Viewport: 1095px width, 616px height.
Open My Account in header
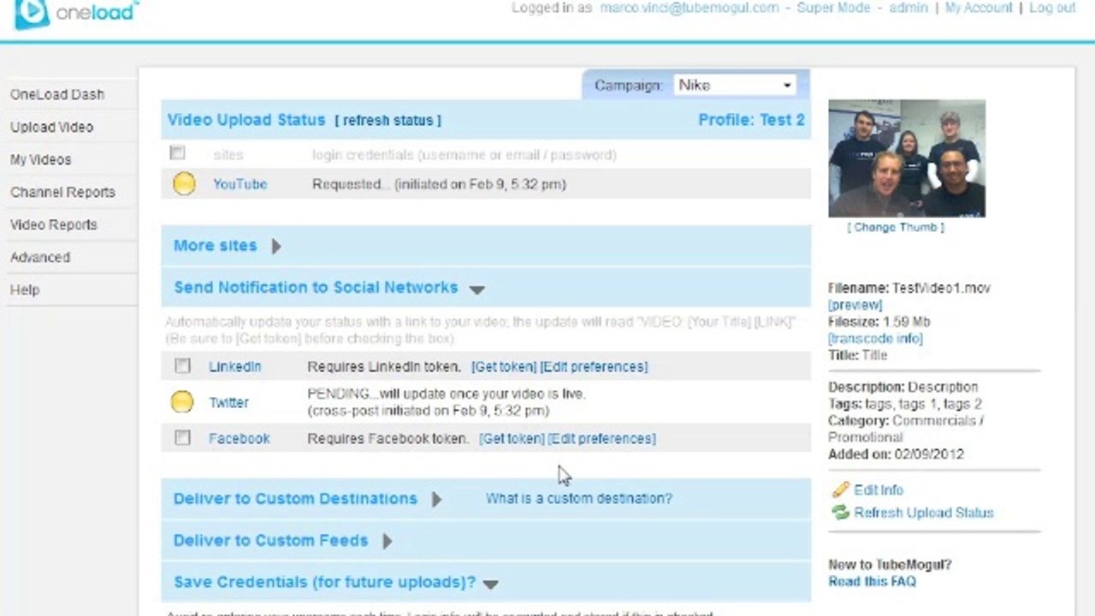coord(979,8)
